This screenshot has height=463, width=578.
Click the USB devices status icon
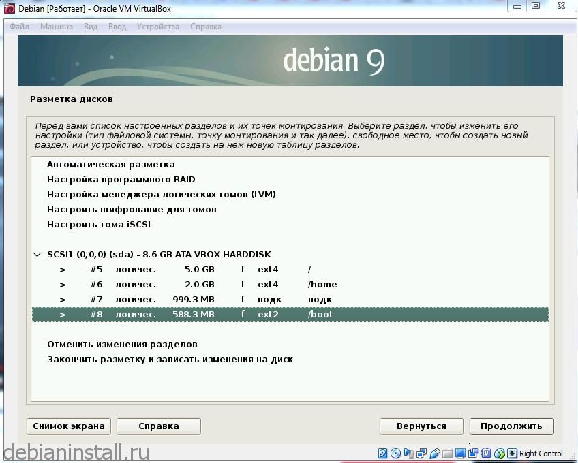click(434, 453)
